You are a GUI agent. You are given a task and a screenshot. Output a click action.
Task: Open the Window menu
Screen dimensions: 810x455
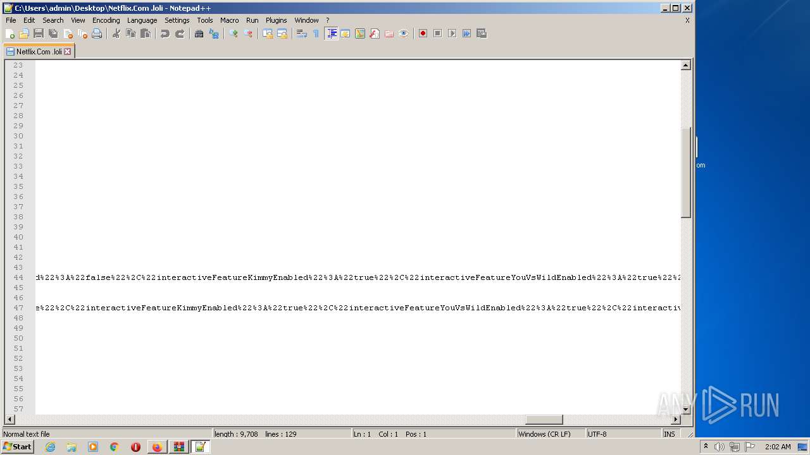306,20
